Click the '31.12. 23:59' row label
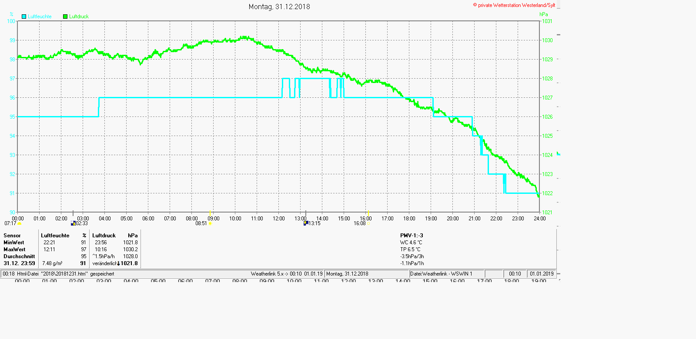 [x=19, y=263]
